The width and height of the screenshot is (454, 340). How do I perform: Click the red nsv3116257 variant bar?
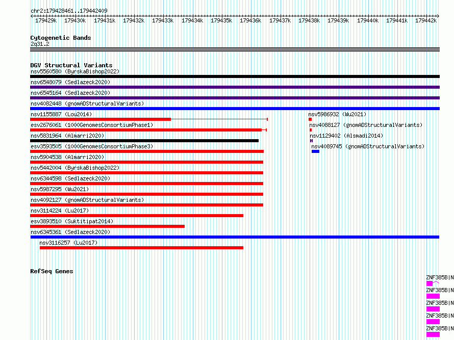click(142, 248)
